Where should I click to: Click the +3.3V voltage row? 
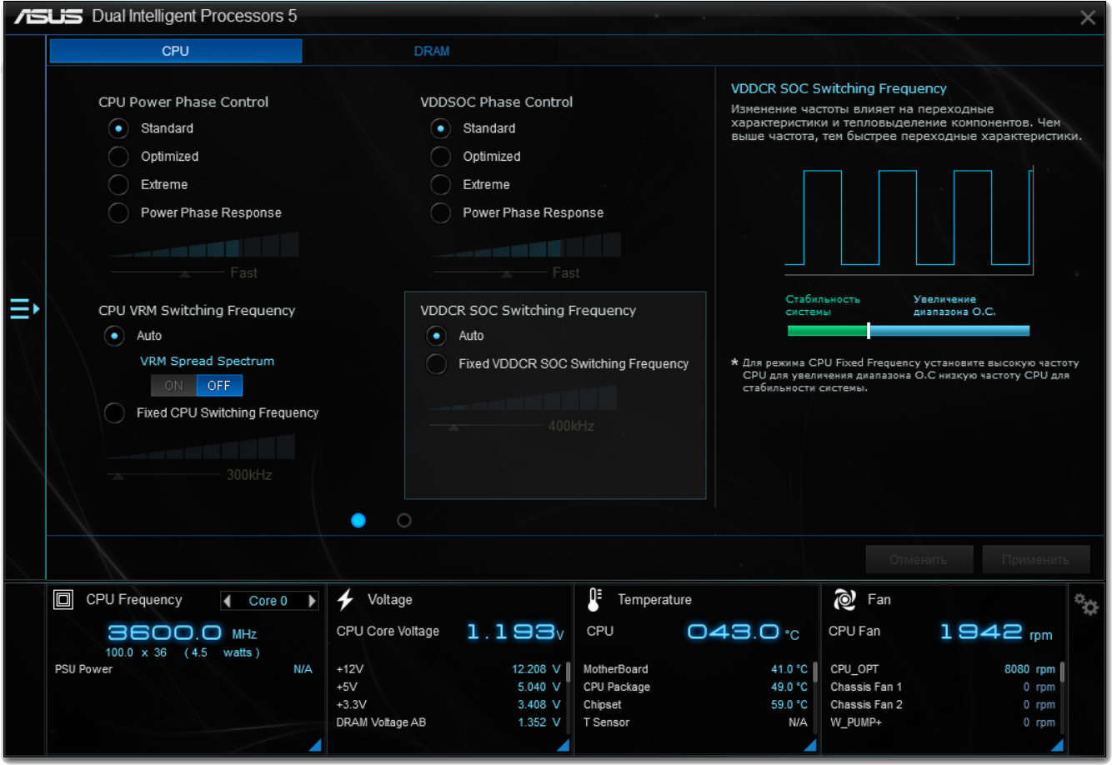[x=448, y=705]
